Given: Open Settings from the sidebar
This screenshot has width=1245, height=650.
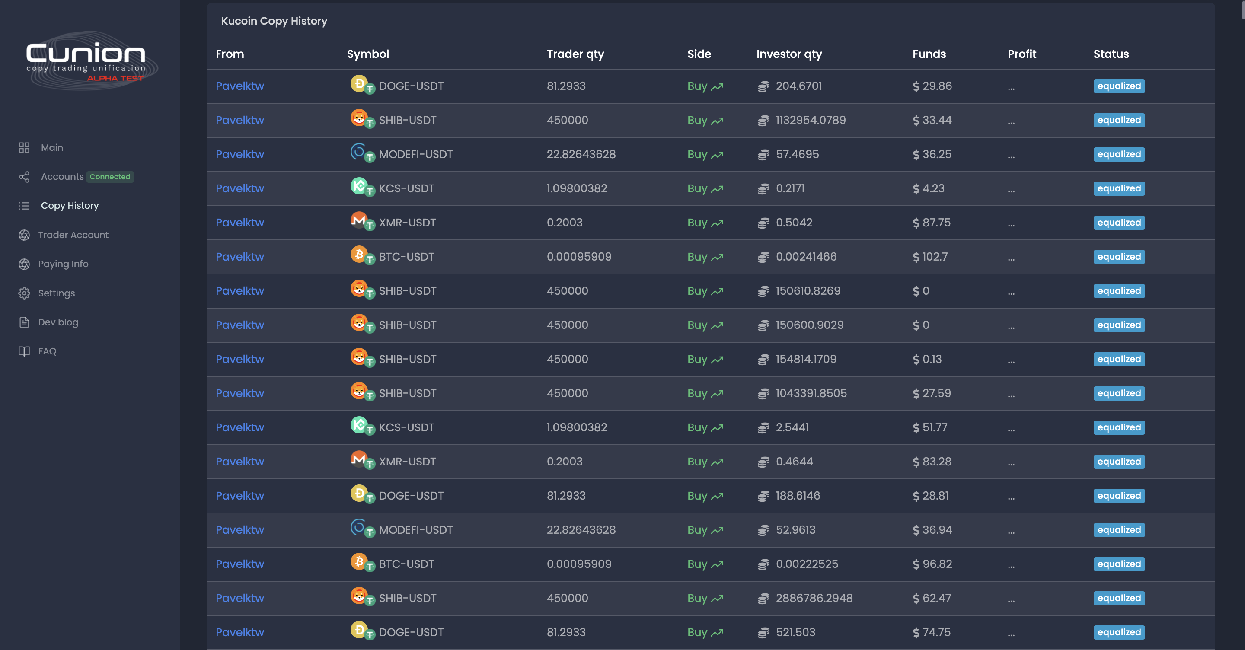Looking at the screenshot, I should [57, 293].
